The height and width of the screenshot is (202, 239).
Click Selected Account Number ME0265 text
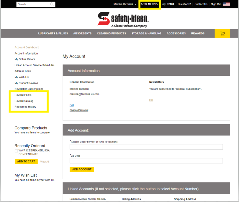tap(88, 199)
